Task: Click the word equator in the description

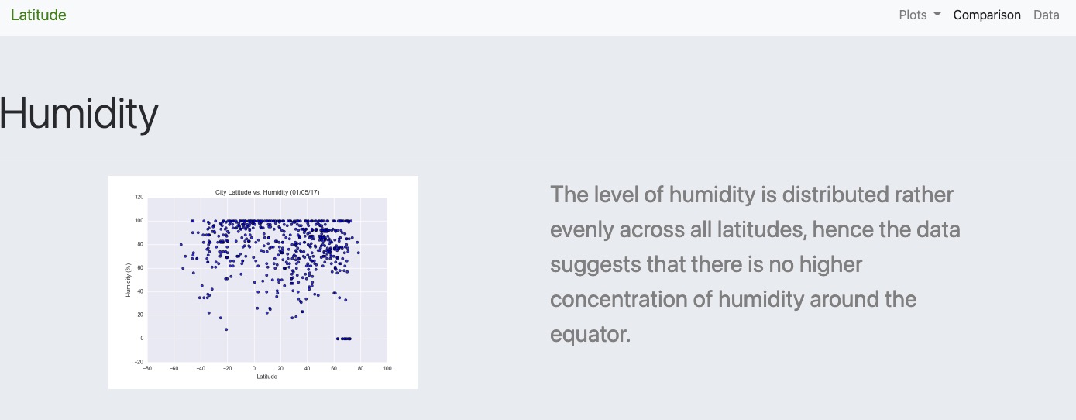Action: pyautogui.click(x=590, y=334)
